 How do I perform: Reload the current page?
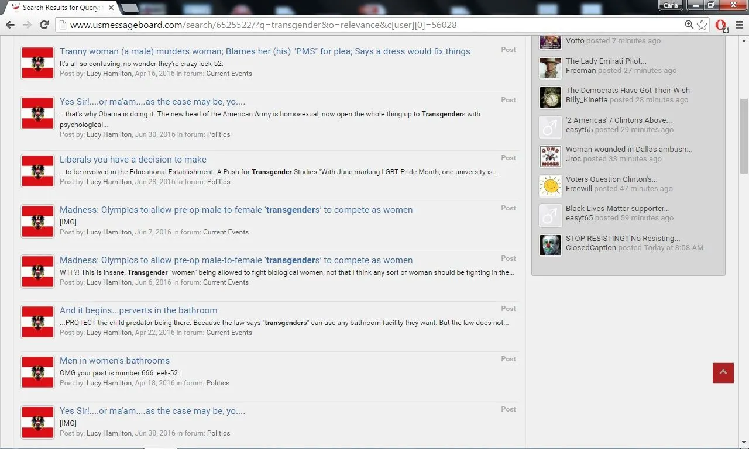point(44,25)
